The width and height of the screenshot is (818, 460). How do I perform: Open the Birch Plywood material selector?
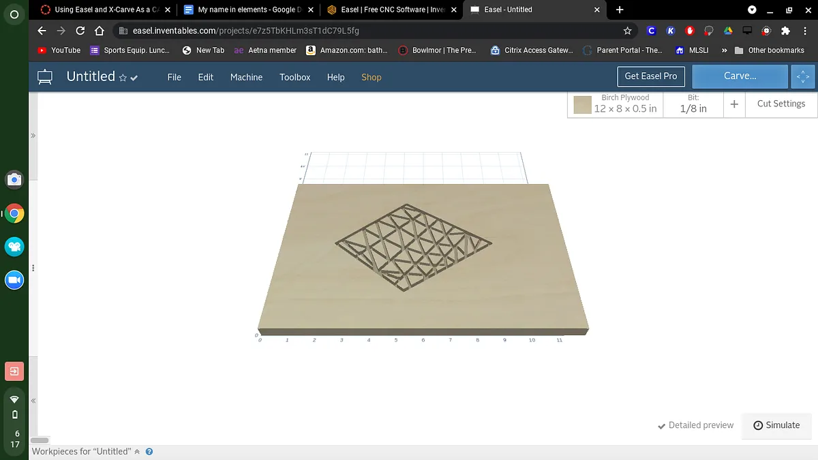click(x=616, y=104)
